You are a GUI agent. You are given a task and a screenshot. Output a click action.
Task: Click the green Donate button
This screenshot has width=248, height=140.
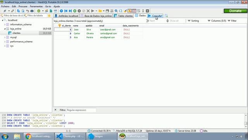(x=235, y=11)
